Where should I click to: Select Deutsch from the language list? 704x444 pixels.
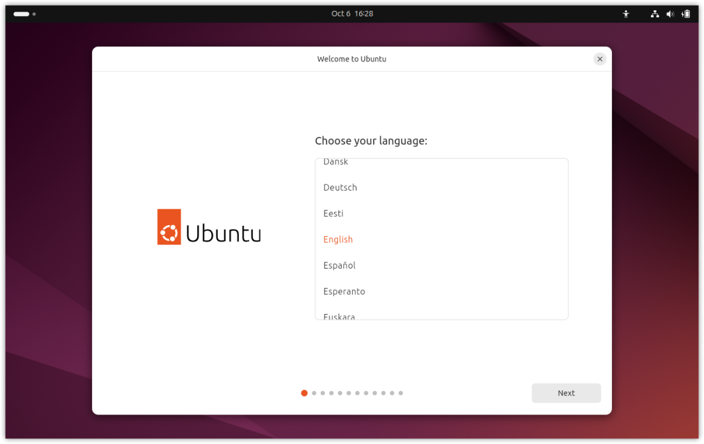coord(442,187)
